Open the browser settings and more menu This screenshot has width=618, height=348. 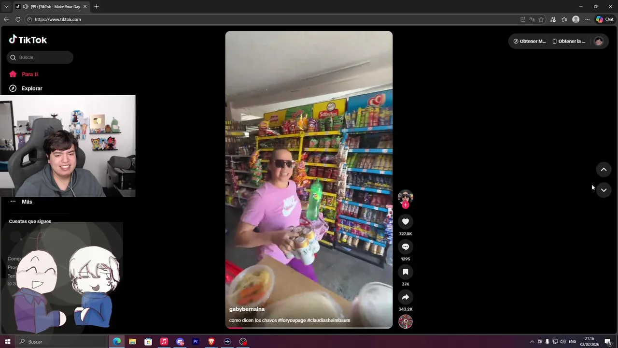click(x=587, y=19)
